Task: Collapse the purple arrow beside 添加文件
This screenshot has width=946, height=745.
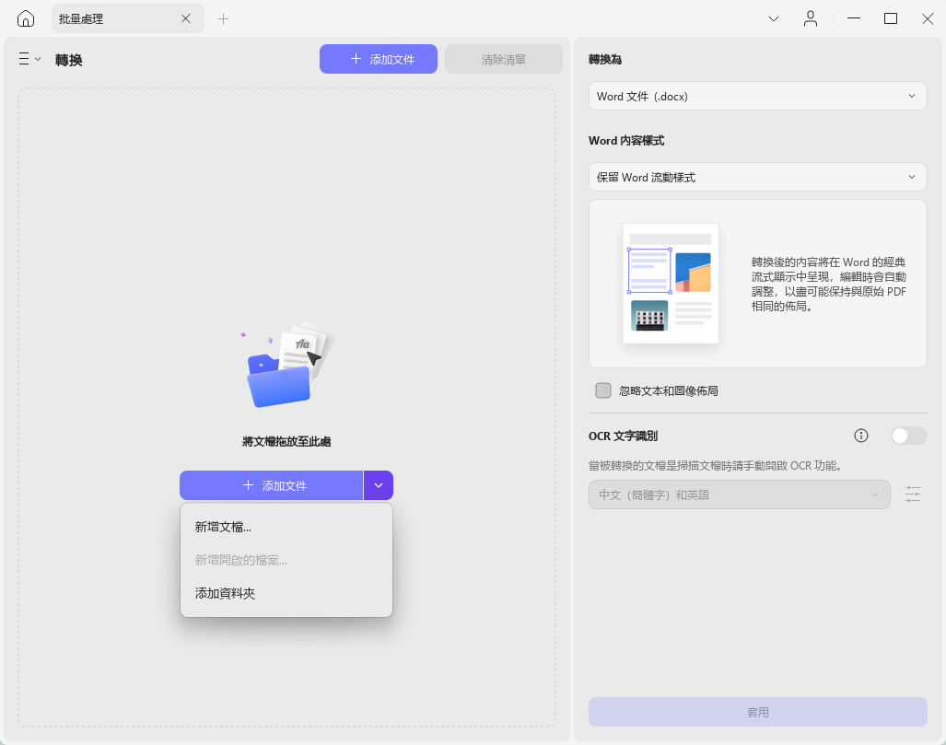Action: pyautogui.click(x=379, y=485)
